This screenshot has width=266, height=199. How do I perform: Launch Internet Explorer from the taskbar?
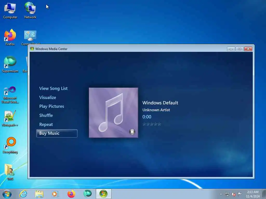23,194
